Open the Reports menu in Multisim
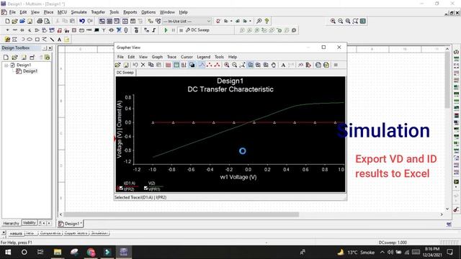 coord(130,12)
